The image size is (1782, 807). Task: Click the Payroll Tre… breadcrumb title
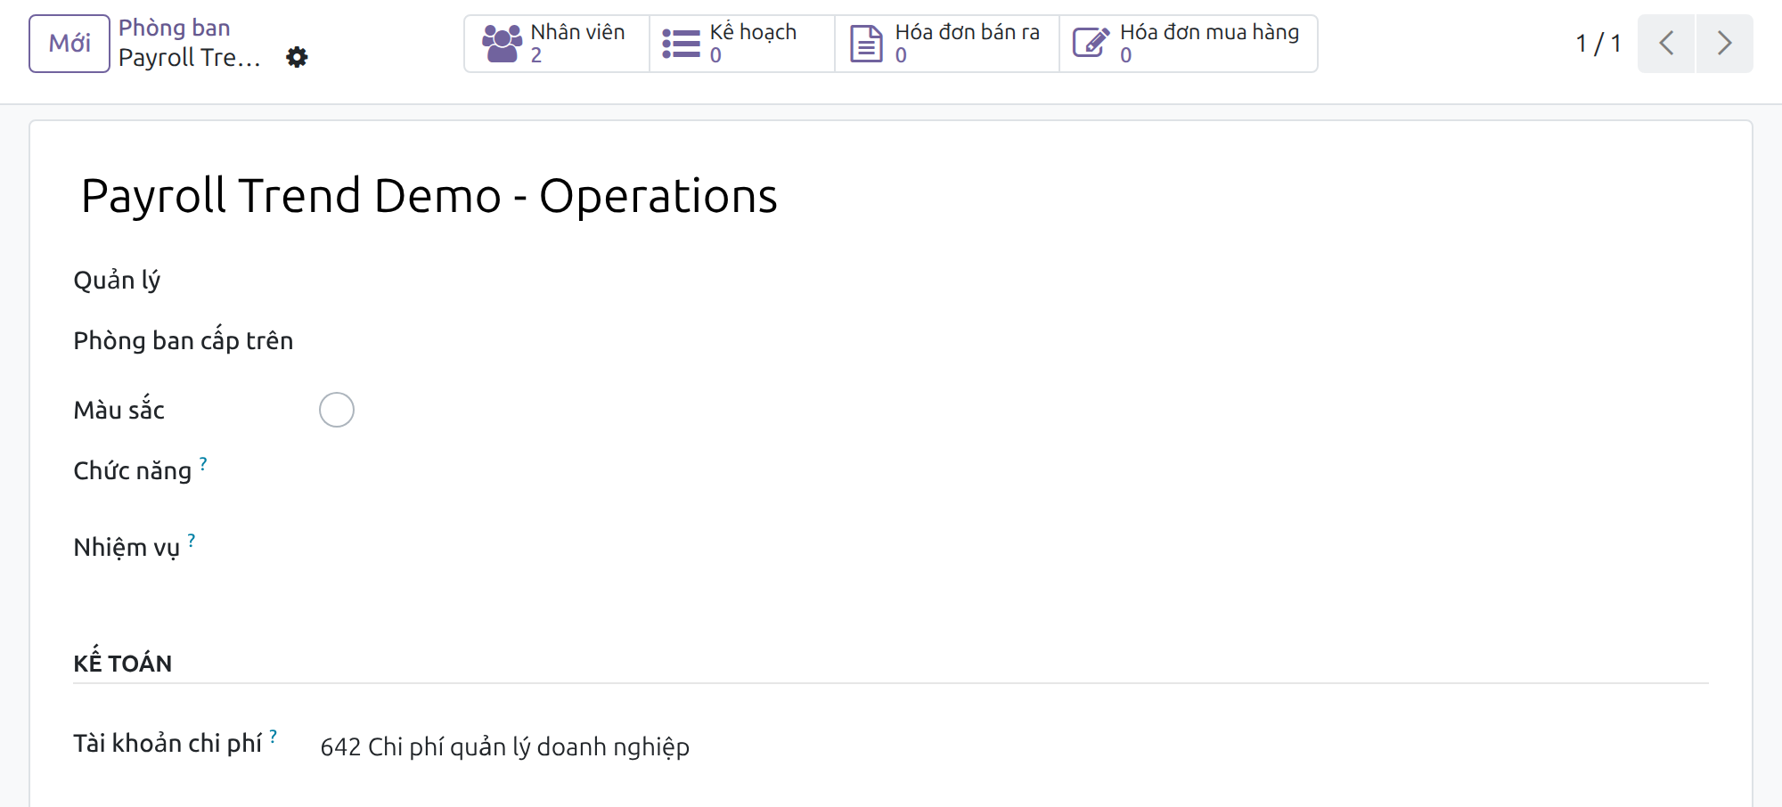coord(190,58)
